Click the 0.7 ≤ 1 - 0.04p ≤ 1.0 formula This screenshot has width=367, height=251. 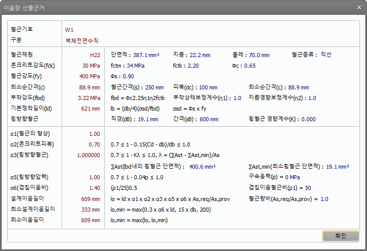(137, 177)
